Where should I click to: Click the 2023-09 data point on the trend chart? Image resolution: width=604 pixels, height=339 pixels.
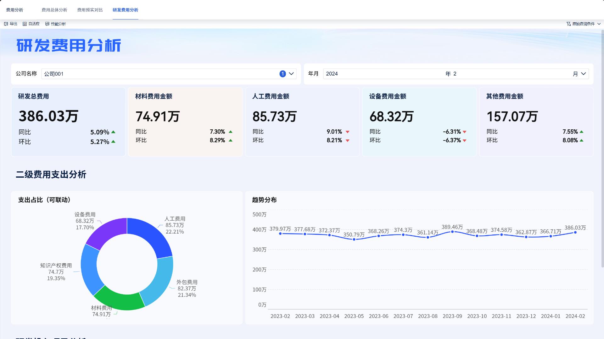(x=452, y=232)
